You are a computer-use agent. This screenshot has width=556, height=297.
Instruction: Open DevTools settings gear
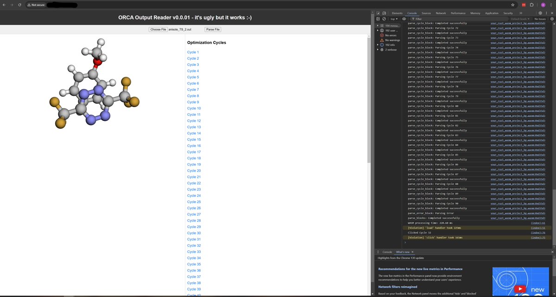pos(540,13)
